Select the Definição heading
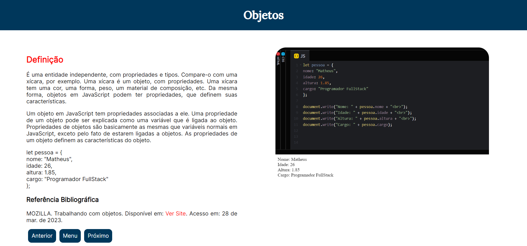Screen dimensions: 527x246 click(x=45, y=59)
